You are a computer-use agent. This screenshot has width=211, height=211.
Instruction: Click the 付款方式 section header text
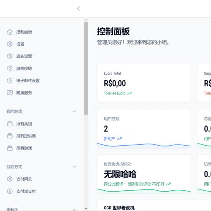(x=14, y=167)
